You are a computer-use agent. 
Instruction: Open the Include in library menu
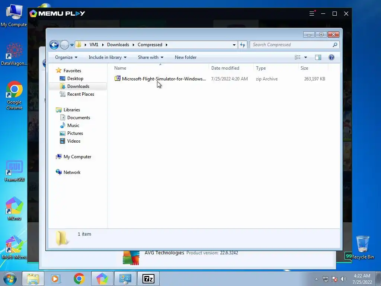coord(108,57)
